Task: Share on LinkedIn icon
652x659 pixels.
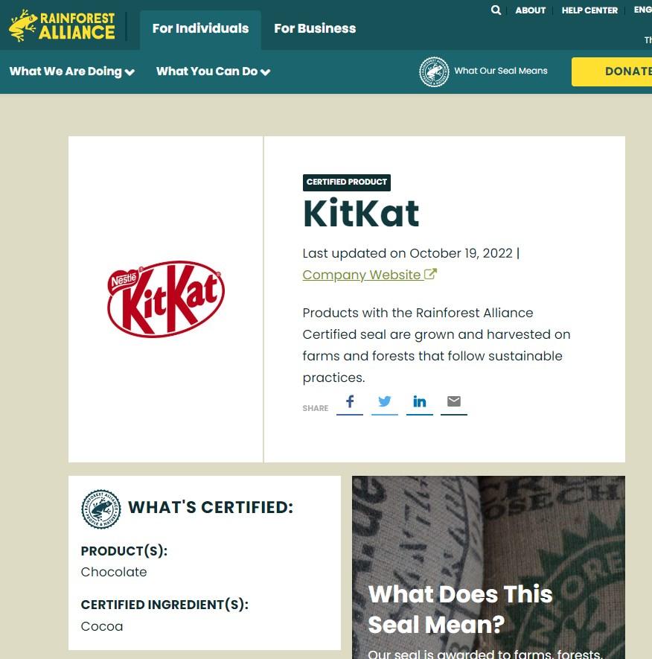Action: coord(419,402)
